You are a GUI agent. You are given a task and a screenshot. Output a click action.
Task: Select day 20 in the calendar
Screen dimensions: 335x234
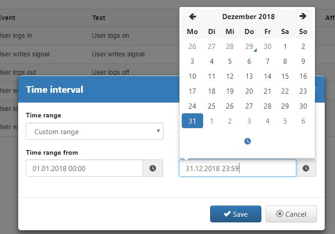(x=249, y=91)
